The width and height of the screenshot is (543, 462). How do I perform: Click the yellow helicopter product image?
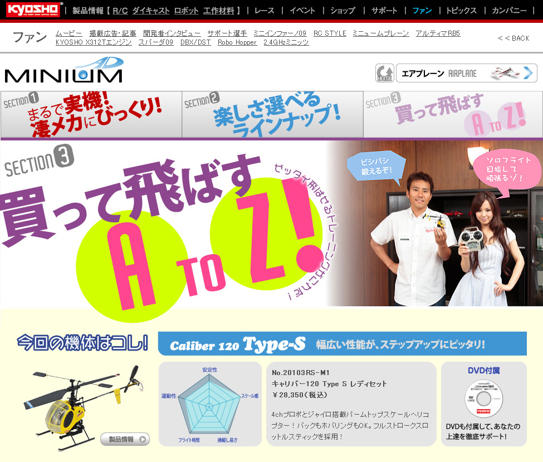(83, 407)
